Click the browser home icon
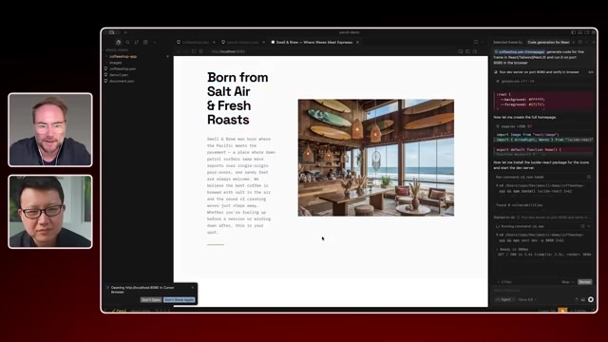Image resolution: width=608 pixels, height=342 pixels. pos(200,51)
